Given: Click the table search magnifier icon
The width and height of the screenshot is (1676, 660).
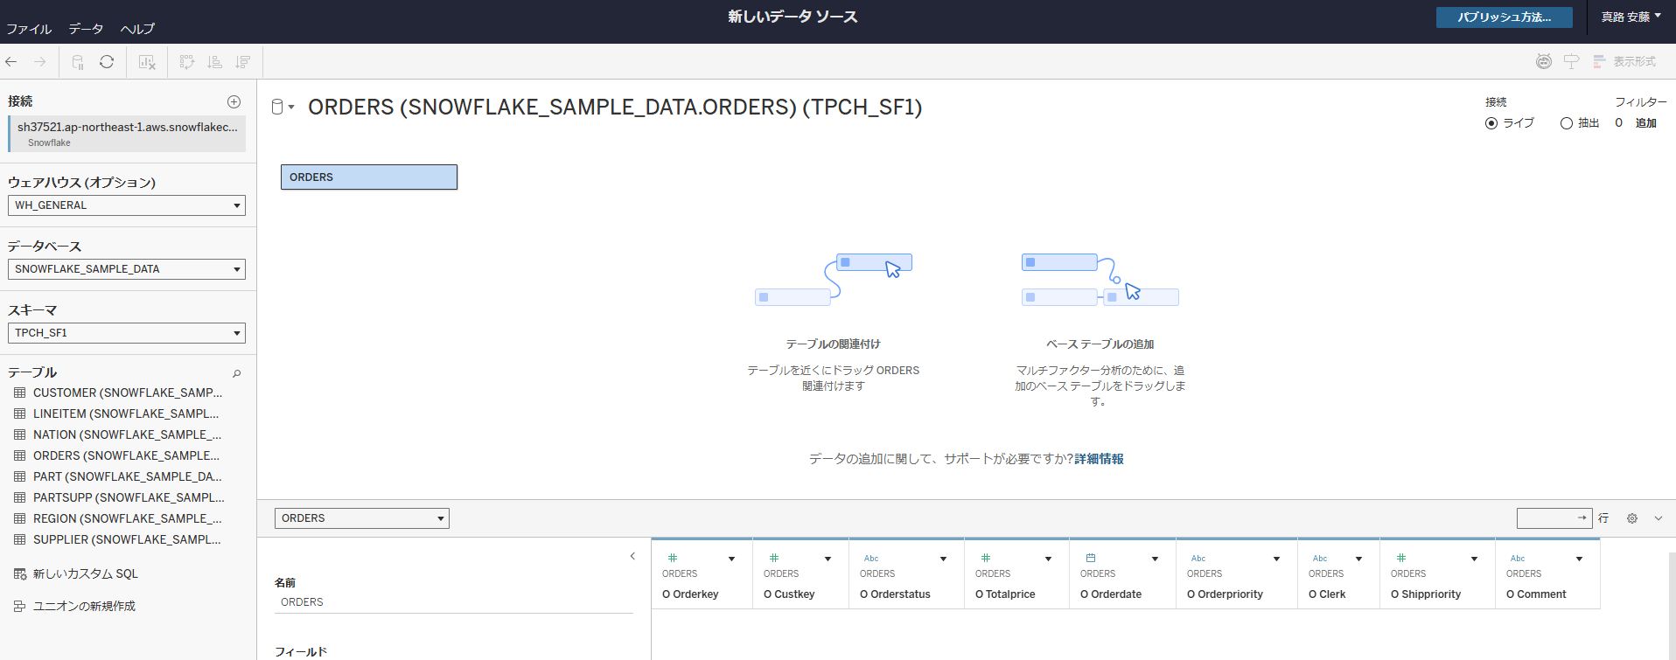Looking at the screenshot, I should click(236, 373).
